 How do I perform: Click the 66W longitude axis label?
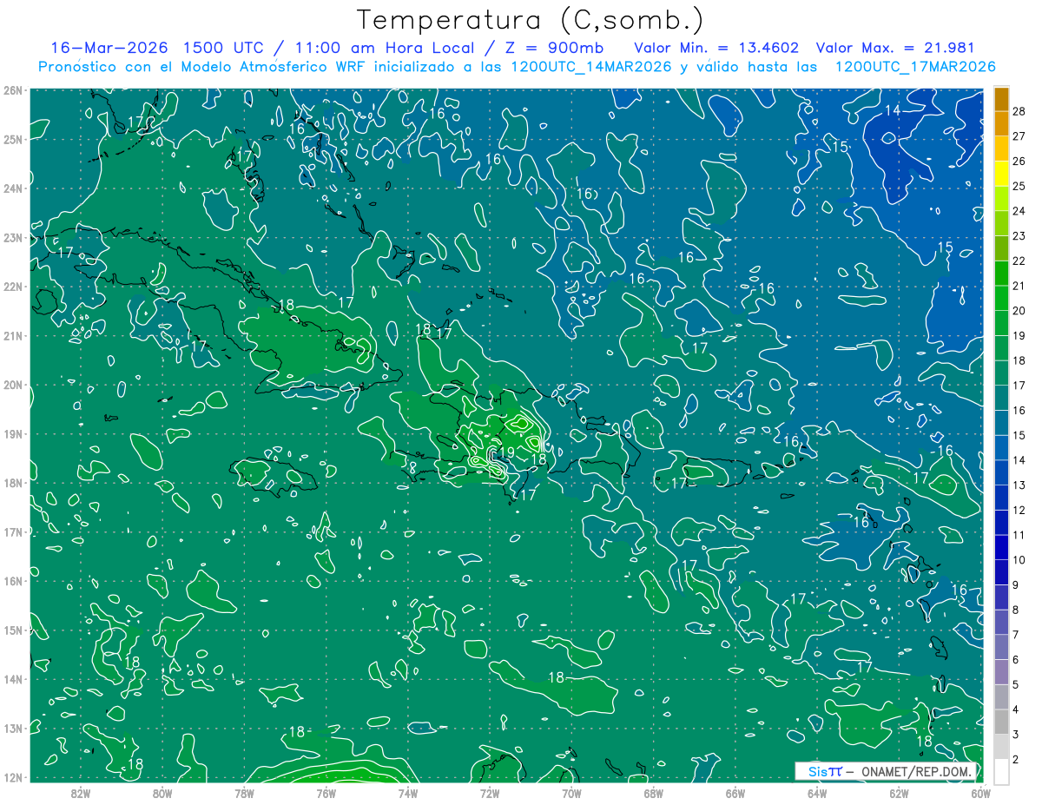[735, 794]
